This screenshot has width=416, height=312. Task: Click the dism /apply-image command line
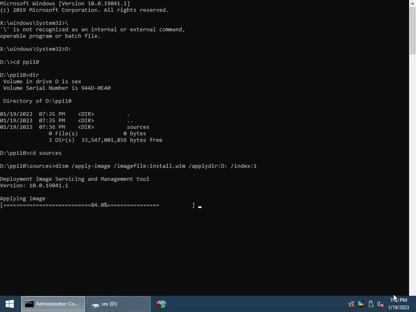point(128,166)
